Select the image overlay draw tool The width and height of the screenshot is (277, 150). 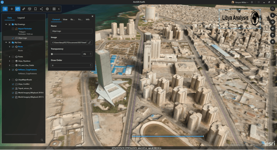(18, 9)
